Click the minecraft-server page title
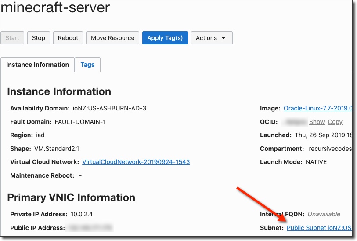This screenshot has width=357, height=241. click(x=55, y=7)
